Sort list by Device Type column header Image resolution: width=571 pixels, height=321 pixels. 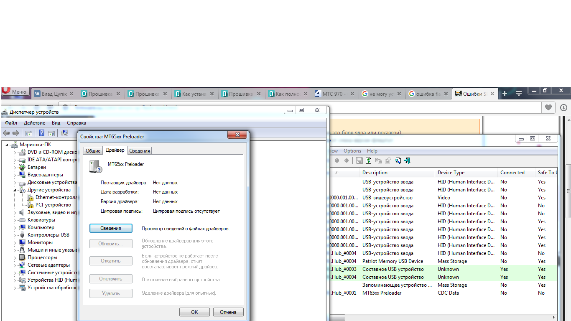tap(451, 173)
